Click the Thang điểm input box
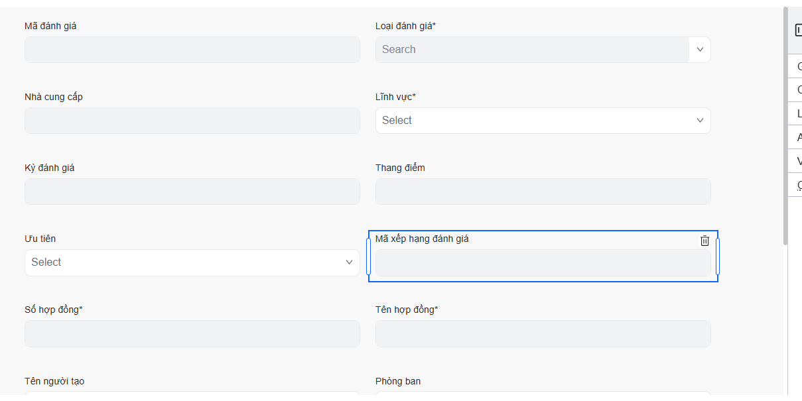Screen dimensions: 802x401 [x=542, y=192]
